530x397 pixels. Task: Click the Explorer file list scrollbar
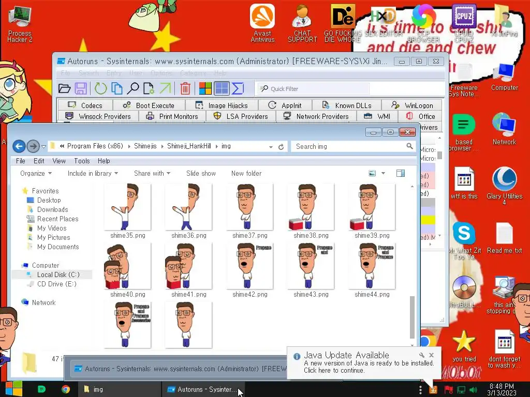pyautogui.click(x=412, y=317)
